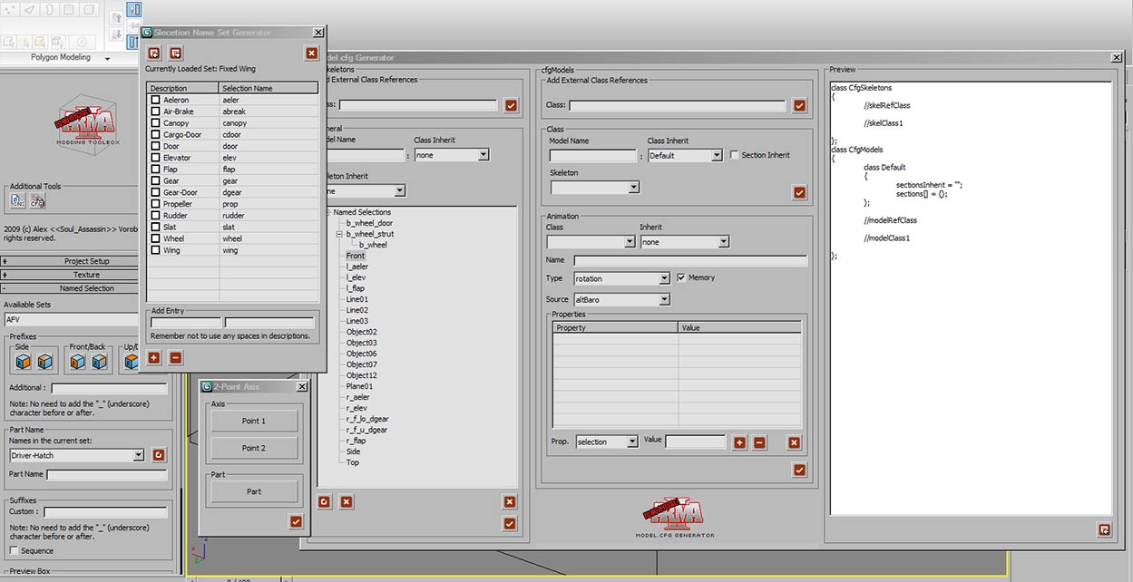Click the first Side prefix cube icon
1133x582 pixels.
tap(23, 363)
